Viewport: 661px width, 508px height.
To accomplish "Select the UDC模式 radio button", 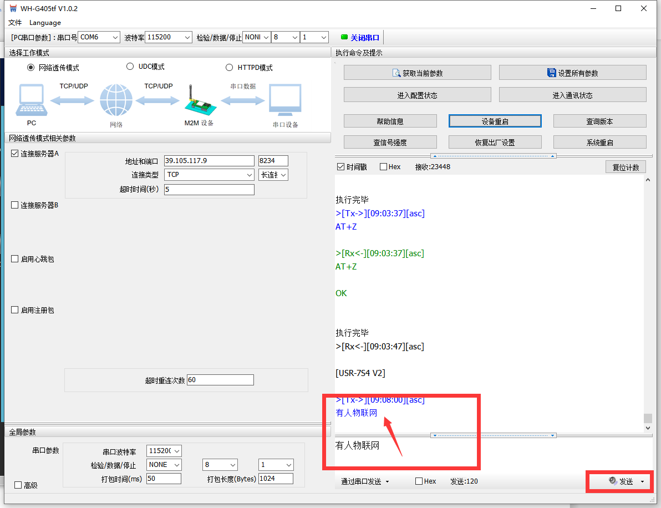I will pyautogui.click(x=130, y=67).
